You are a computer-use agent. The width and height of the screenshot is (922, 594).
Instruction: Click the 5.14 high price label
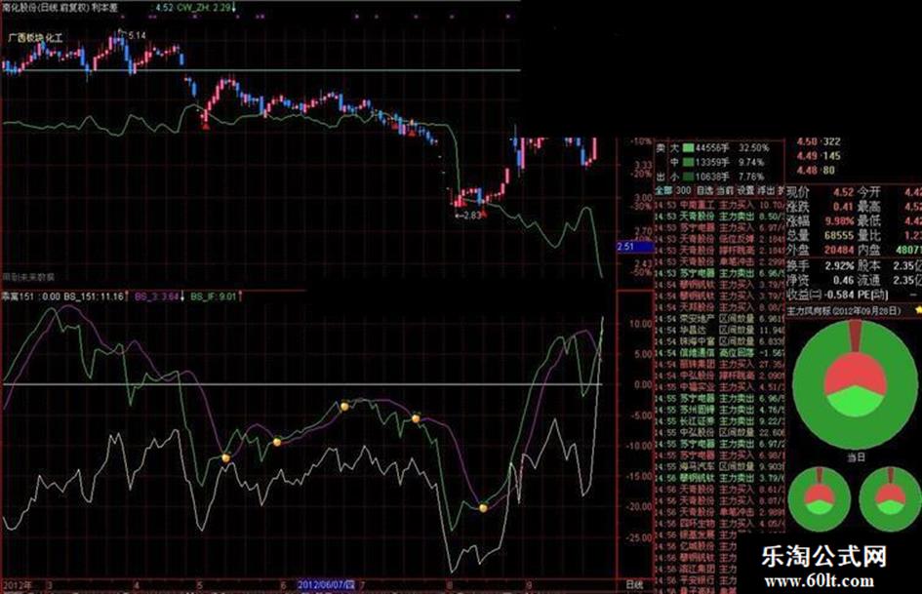coord(137,35)
